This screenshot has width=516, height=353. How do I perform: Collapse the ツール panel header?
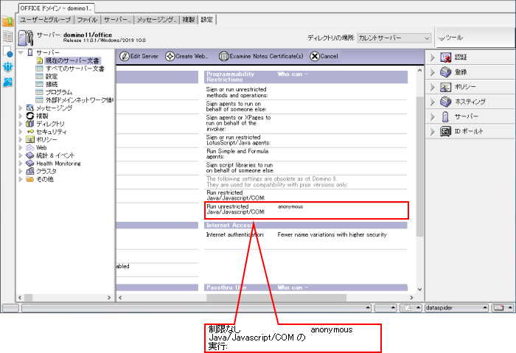[442, 38]
